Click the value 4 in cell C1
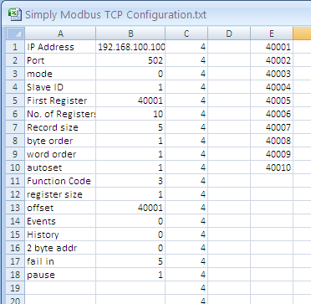The width and height of the screenshot is (311, 304). tap(186, 47)
